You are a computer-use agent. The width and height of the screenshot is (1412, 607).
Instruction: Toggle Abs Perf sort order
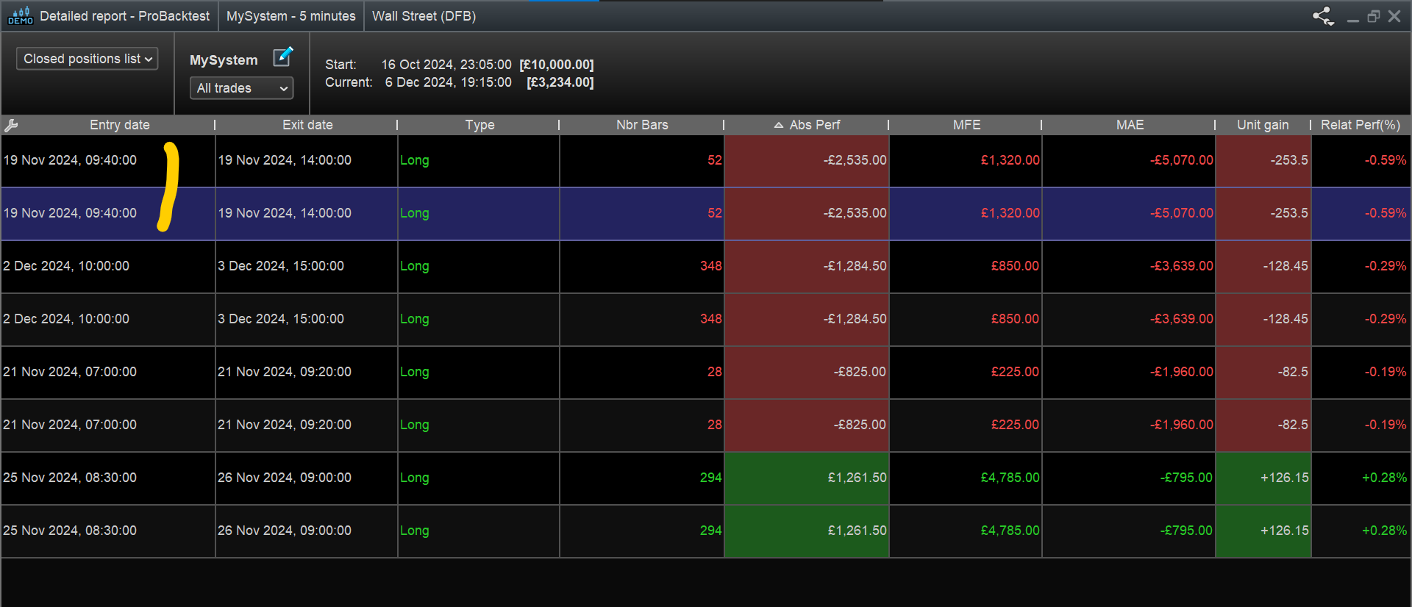pyautogui.click(x=807, y=125)
